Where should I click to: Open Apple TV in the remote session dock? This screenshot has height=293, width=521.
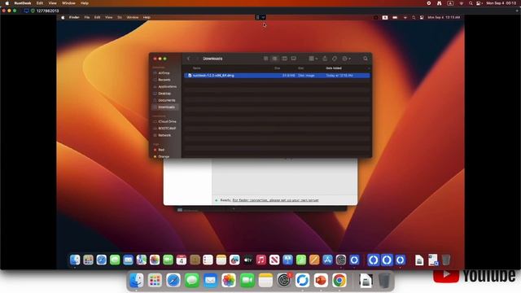[x=247, y=260]
